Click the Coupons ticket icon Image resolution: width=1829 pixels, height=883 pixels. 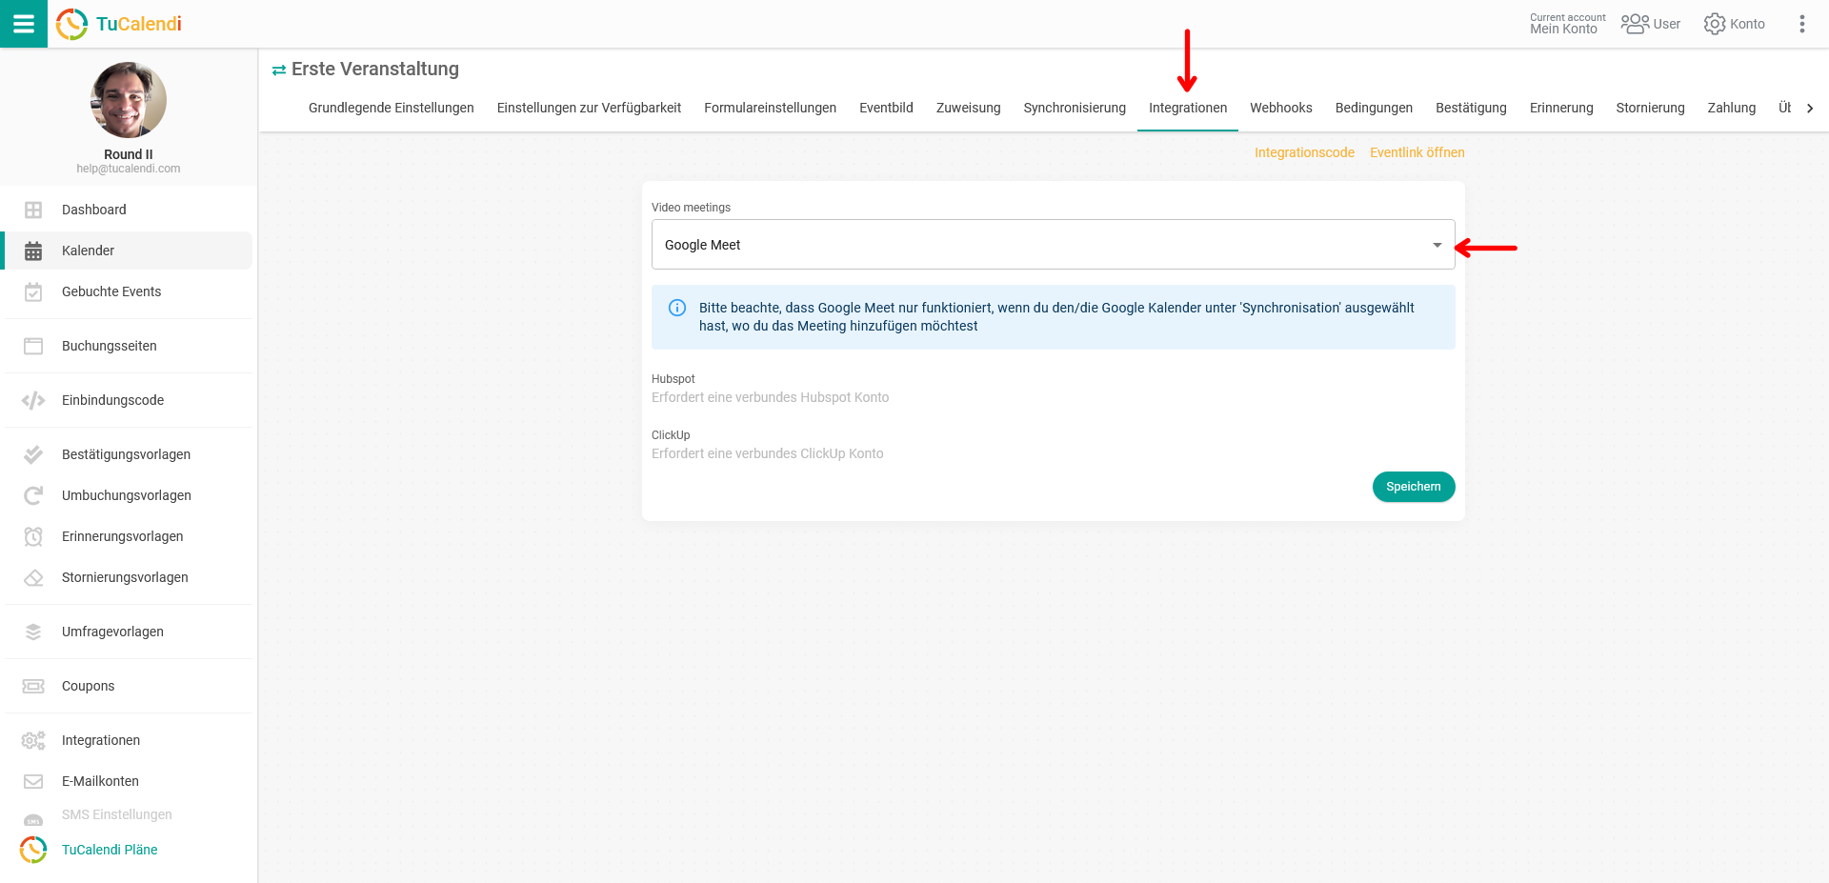point(33,686)
